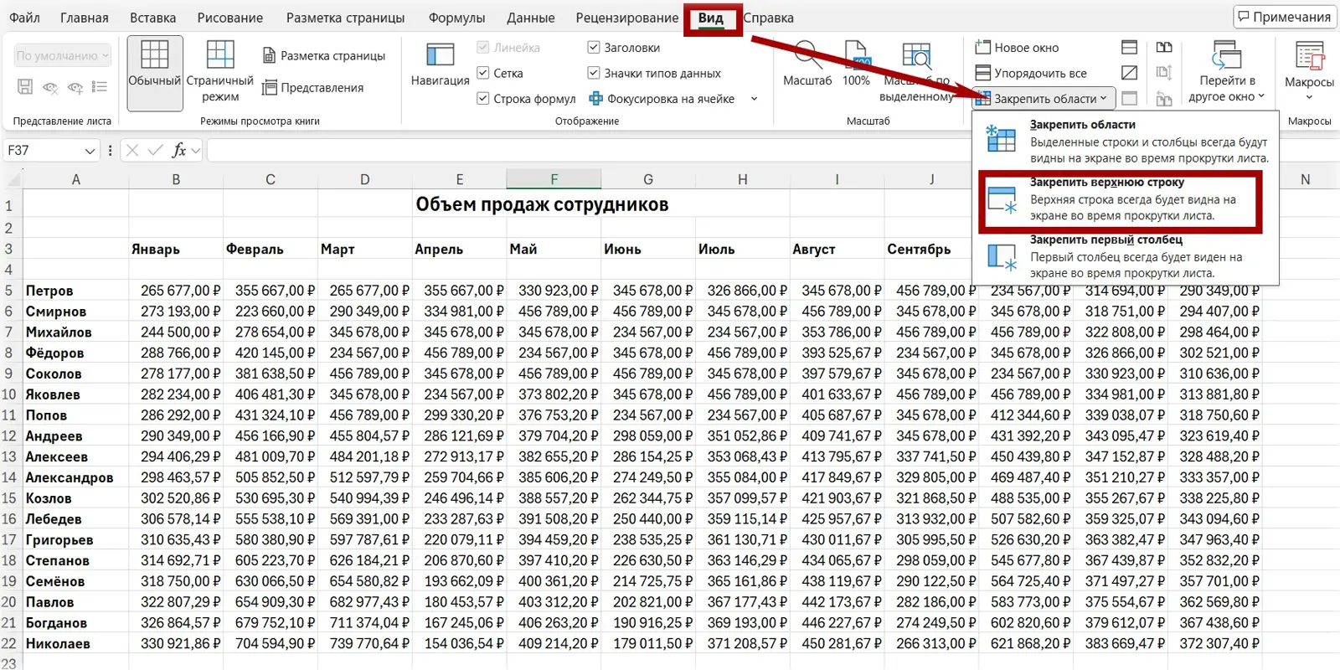Choose Закрепить первый столбец
The width and height of the screenshot is (1340, 670).
tap(1126, 256)
